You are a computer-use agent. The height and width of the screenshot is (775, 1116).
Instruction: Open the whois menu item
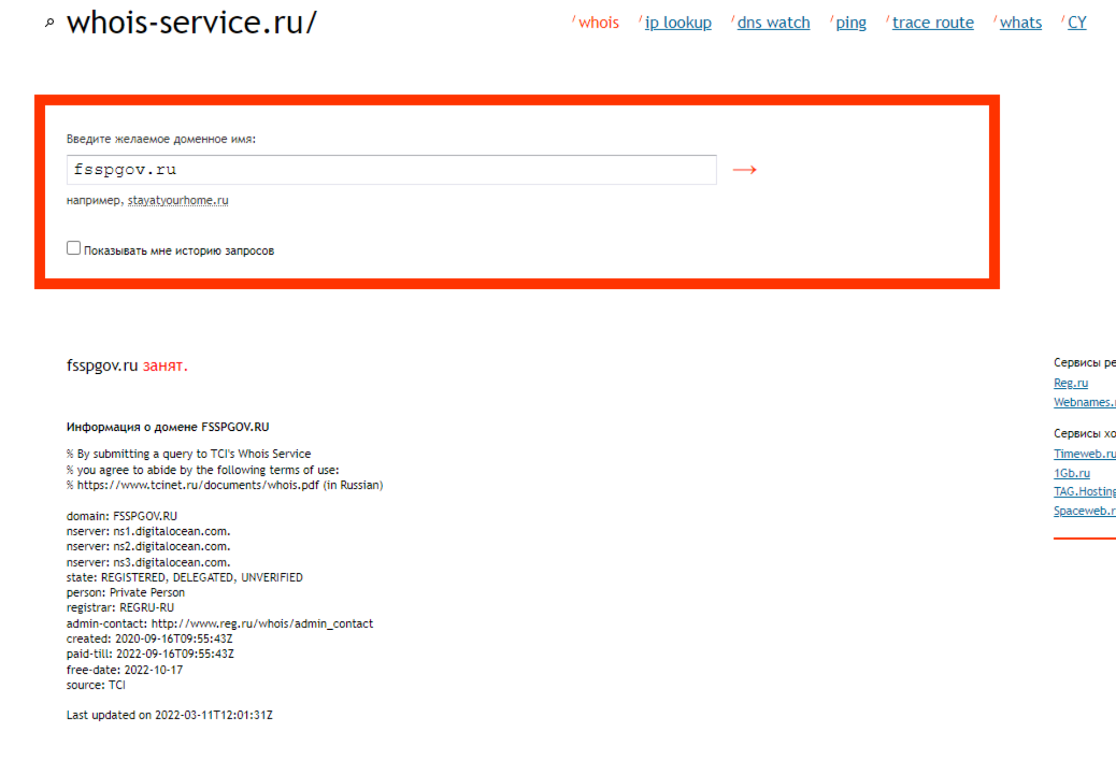pyautogui.click(x=598, y=23)
